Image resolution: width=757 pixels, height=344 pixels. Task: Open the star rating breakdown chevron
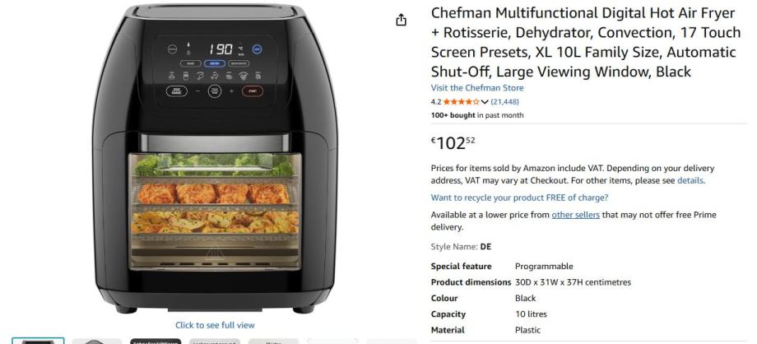(485, 102)
